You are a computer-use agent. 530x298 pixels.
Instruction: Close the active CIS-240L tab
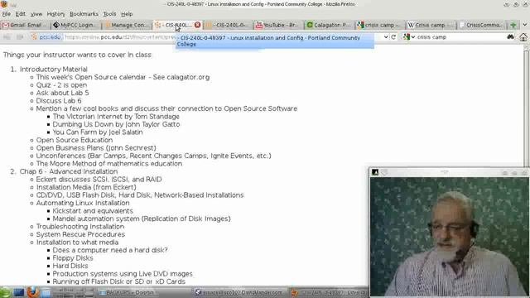tap(197, 25)
